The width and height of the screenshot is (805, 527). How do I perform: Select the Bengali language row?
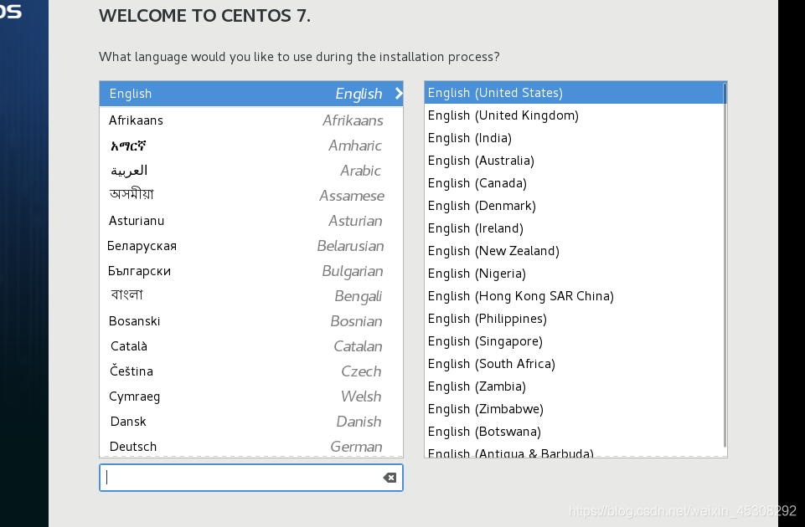click(251, 296)
